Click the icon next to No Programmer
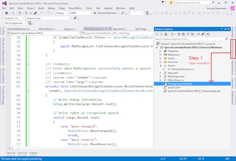 (30, 23)
